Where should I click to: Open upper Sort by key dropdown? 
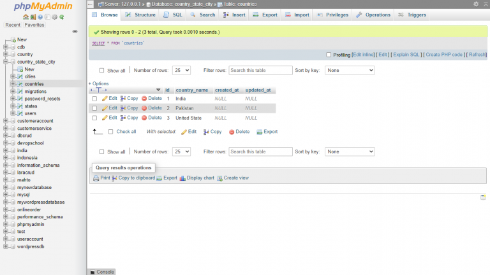pyautogui.click(x=350, y=71)
